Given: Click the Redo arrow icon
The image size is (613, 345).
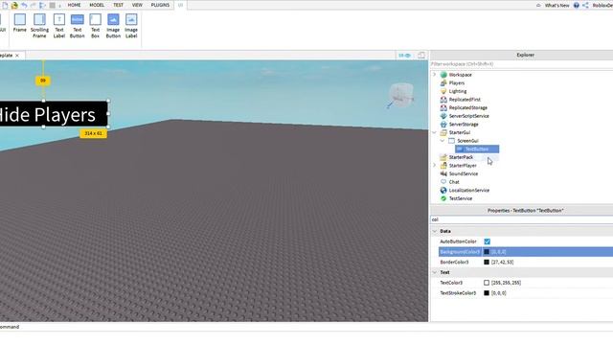Looking at the screenshot, I should [34, 5].
